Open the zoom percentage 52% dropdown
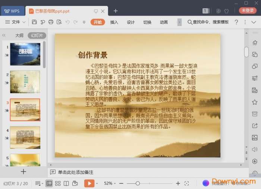The width and height of the screenshot is (261, 189). click(110, 183)
